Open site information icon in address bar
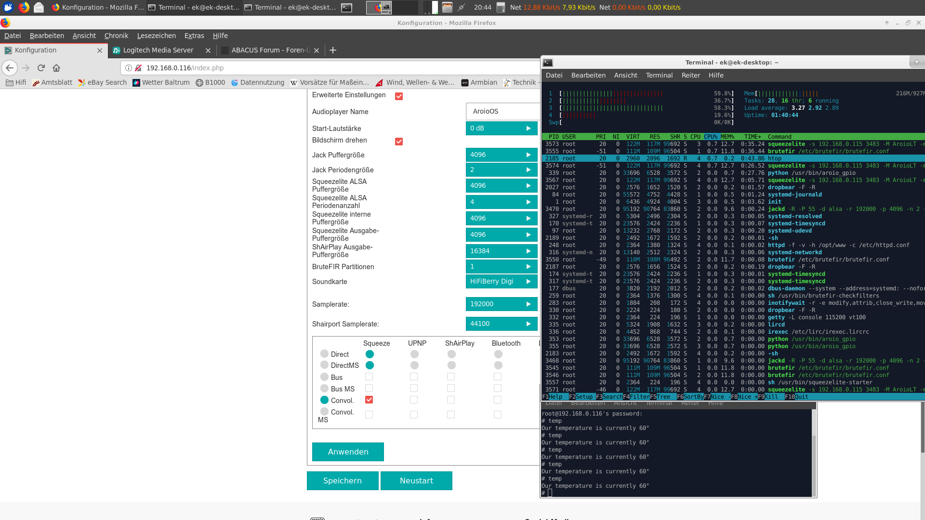The height and width of the screenshot is (520, 925). (129, 68)
